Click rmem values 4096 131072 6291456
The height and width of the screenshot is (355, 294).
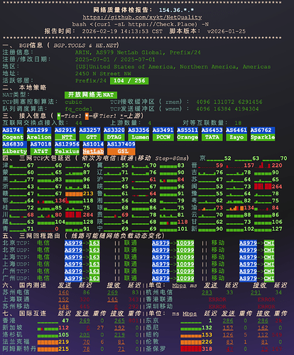pos(229,102)
